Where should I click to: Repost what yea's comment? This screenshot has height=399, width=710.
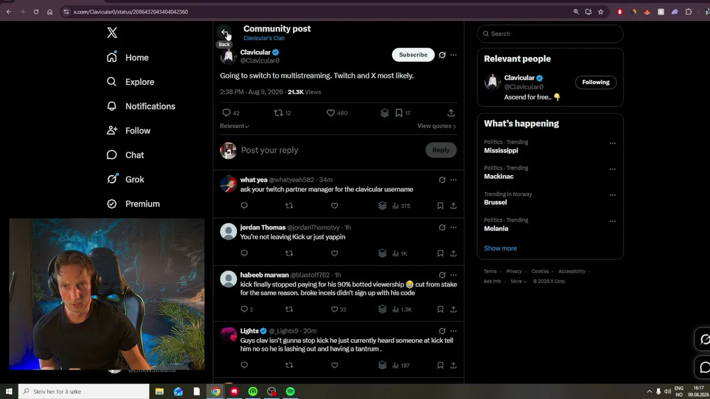click(x=289, y=206)
